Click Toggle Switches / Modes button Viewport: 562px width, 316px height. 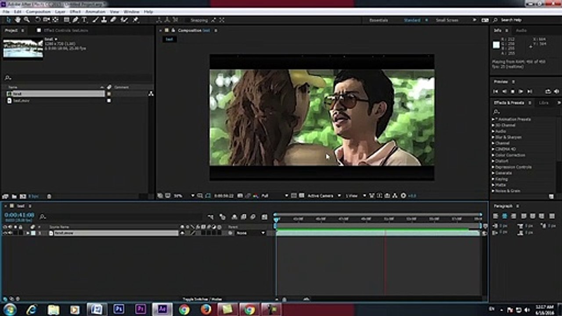click(202, 299)
